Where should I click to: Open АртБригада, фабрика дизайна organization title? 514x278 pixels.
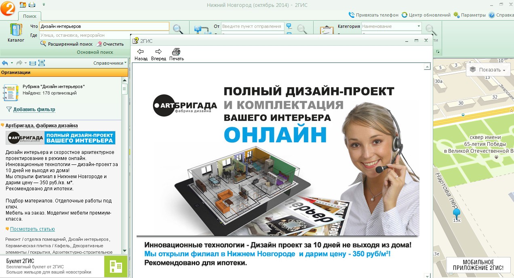click(42, 126)
